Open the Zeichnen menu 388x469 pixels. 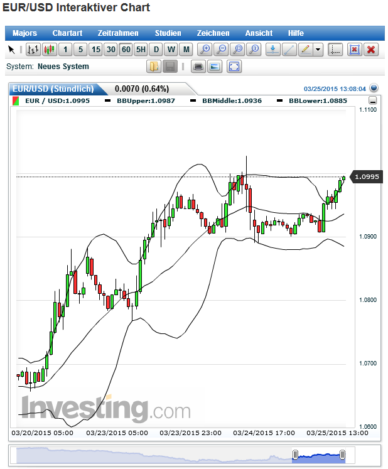pos(213,33)
